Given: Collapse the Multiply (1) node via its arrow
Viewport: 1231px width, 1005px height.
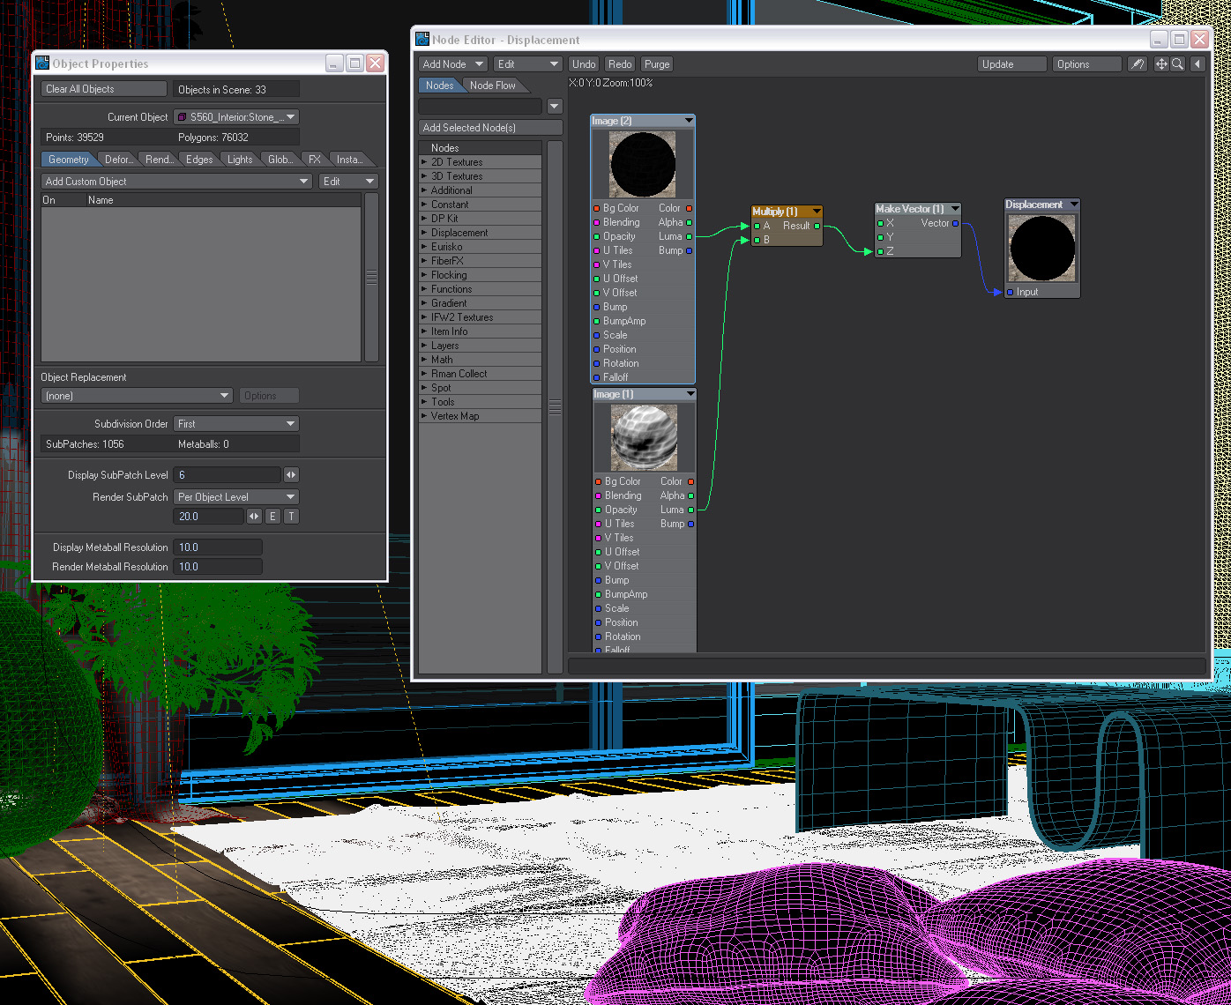Looking at the screenshot, I should (817, 212).
